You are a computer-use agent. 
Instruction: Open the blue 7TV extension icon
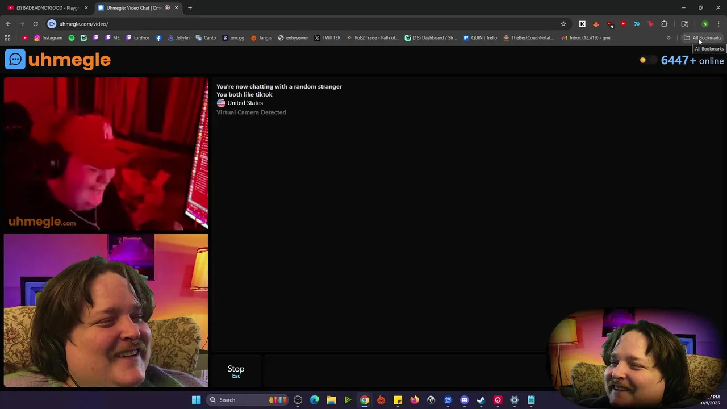tap(637, 24)
